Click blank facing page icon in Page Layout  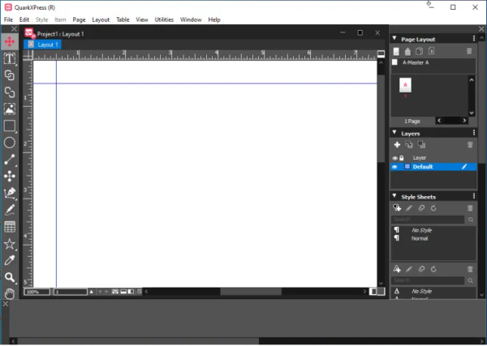pyautogui.click(x=407, y=51)
